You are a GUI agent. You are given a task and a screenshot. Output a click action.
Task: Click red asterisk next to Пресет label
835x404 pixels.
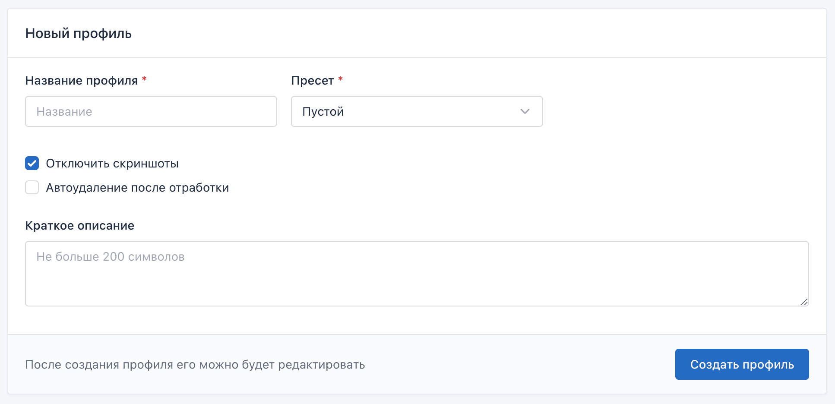point(340,79)
